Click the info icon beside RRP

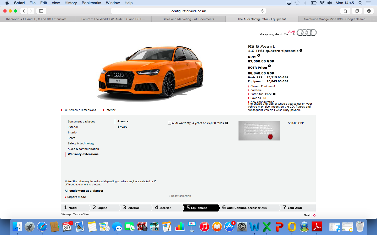[x=259, y=55]
